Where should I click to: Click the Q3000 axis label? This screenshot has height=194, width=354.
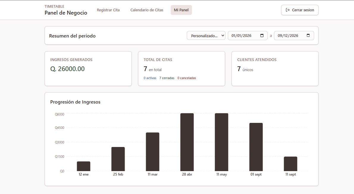tap(59, 142)
